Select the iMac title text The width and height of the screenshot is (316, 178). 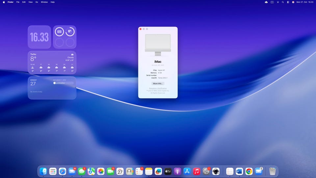pyautogui.click(x=158, y=62)
